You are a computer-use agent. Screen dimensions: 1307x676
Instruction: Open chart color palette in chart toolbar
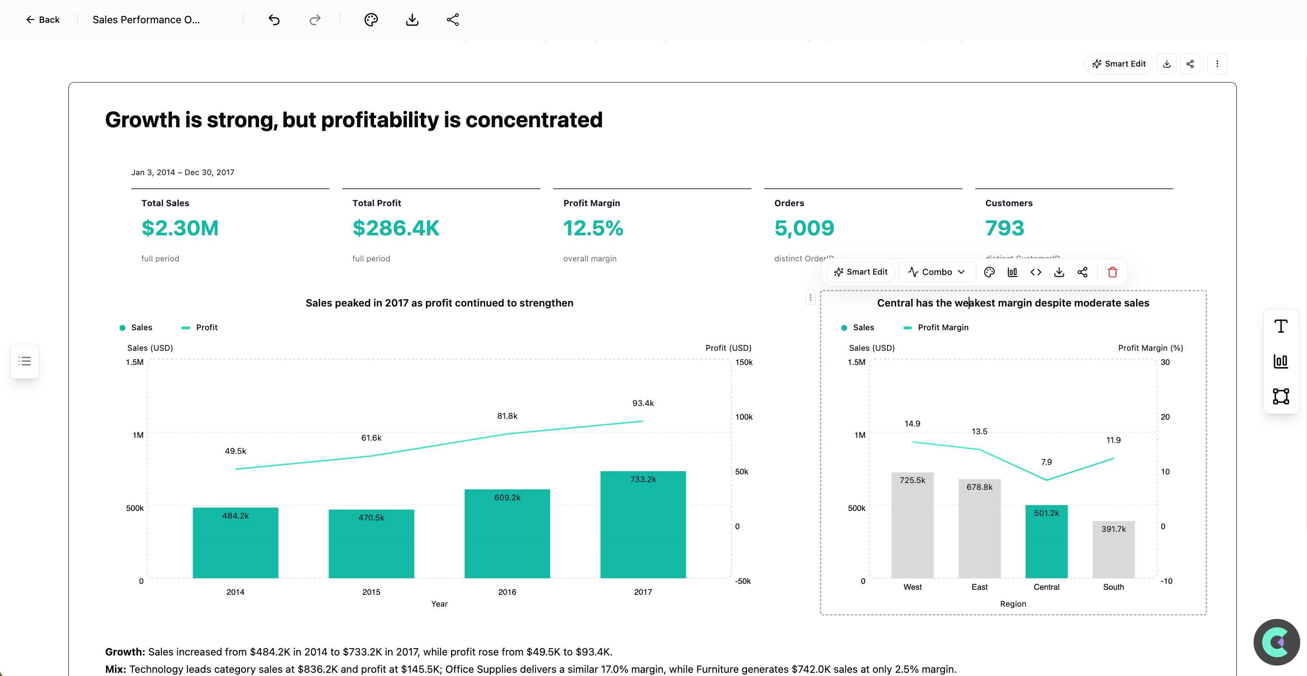[x=989, y=272]
